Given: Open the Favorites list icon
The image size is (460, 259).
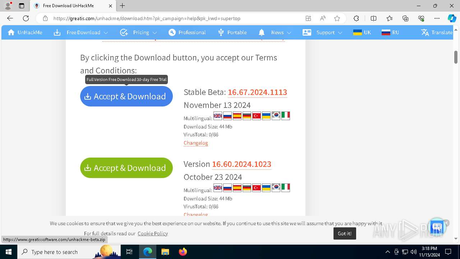Looking at the screenshot, I should tap(390, 18).
